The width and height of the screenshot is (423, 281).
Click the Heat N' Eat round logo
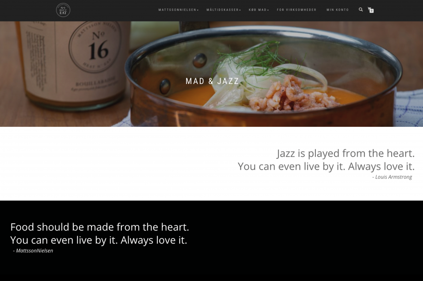point(63,10)
